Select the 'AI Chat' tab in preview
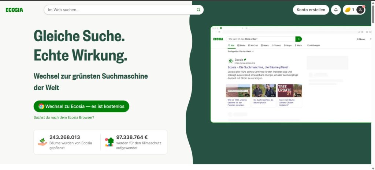This screenshot has width=375, height=170. 253,45
